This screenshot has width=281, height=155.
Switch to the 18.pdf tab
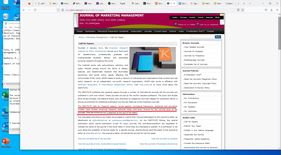pos(122,3)
